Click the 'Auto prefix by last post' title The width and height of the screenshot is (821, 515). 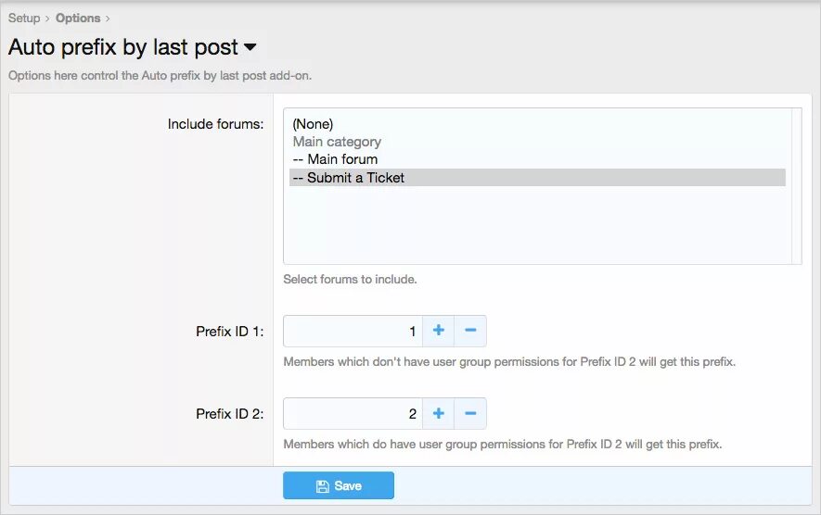(x=122, y=46)
